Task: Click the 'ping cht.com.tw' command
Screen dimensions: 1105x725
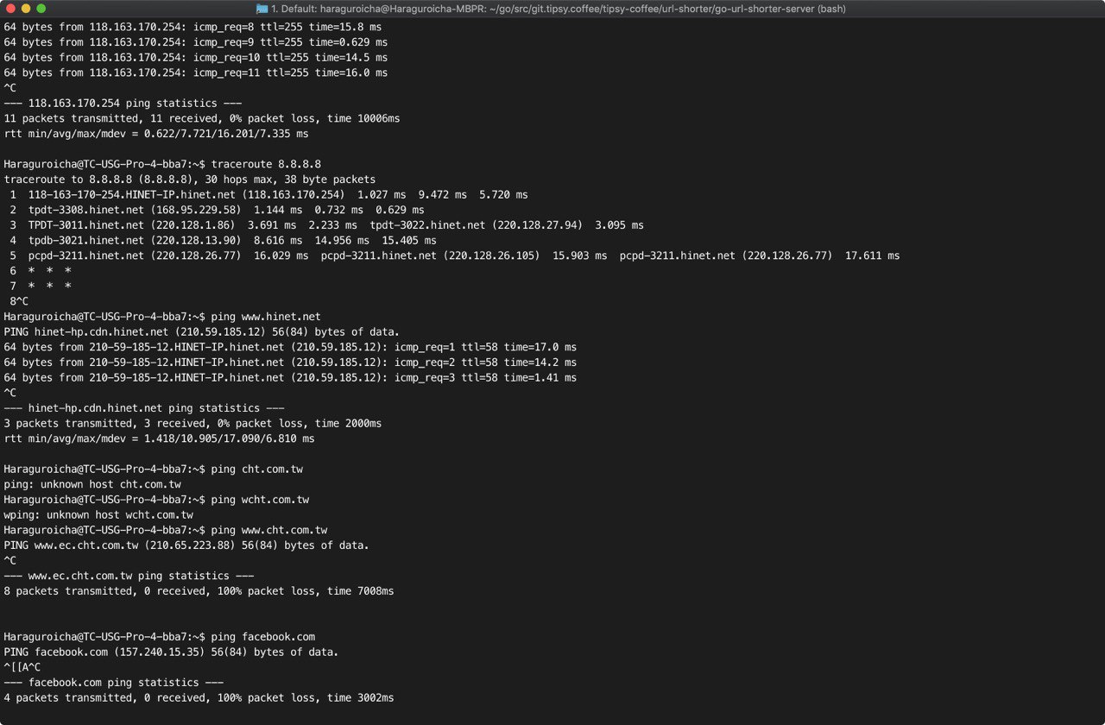Action: coord(257,470)
